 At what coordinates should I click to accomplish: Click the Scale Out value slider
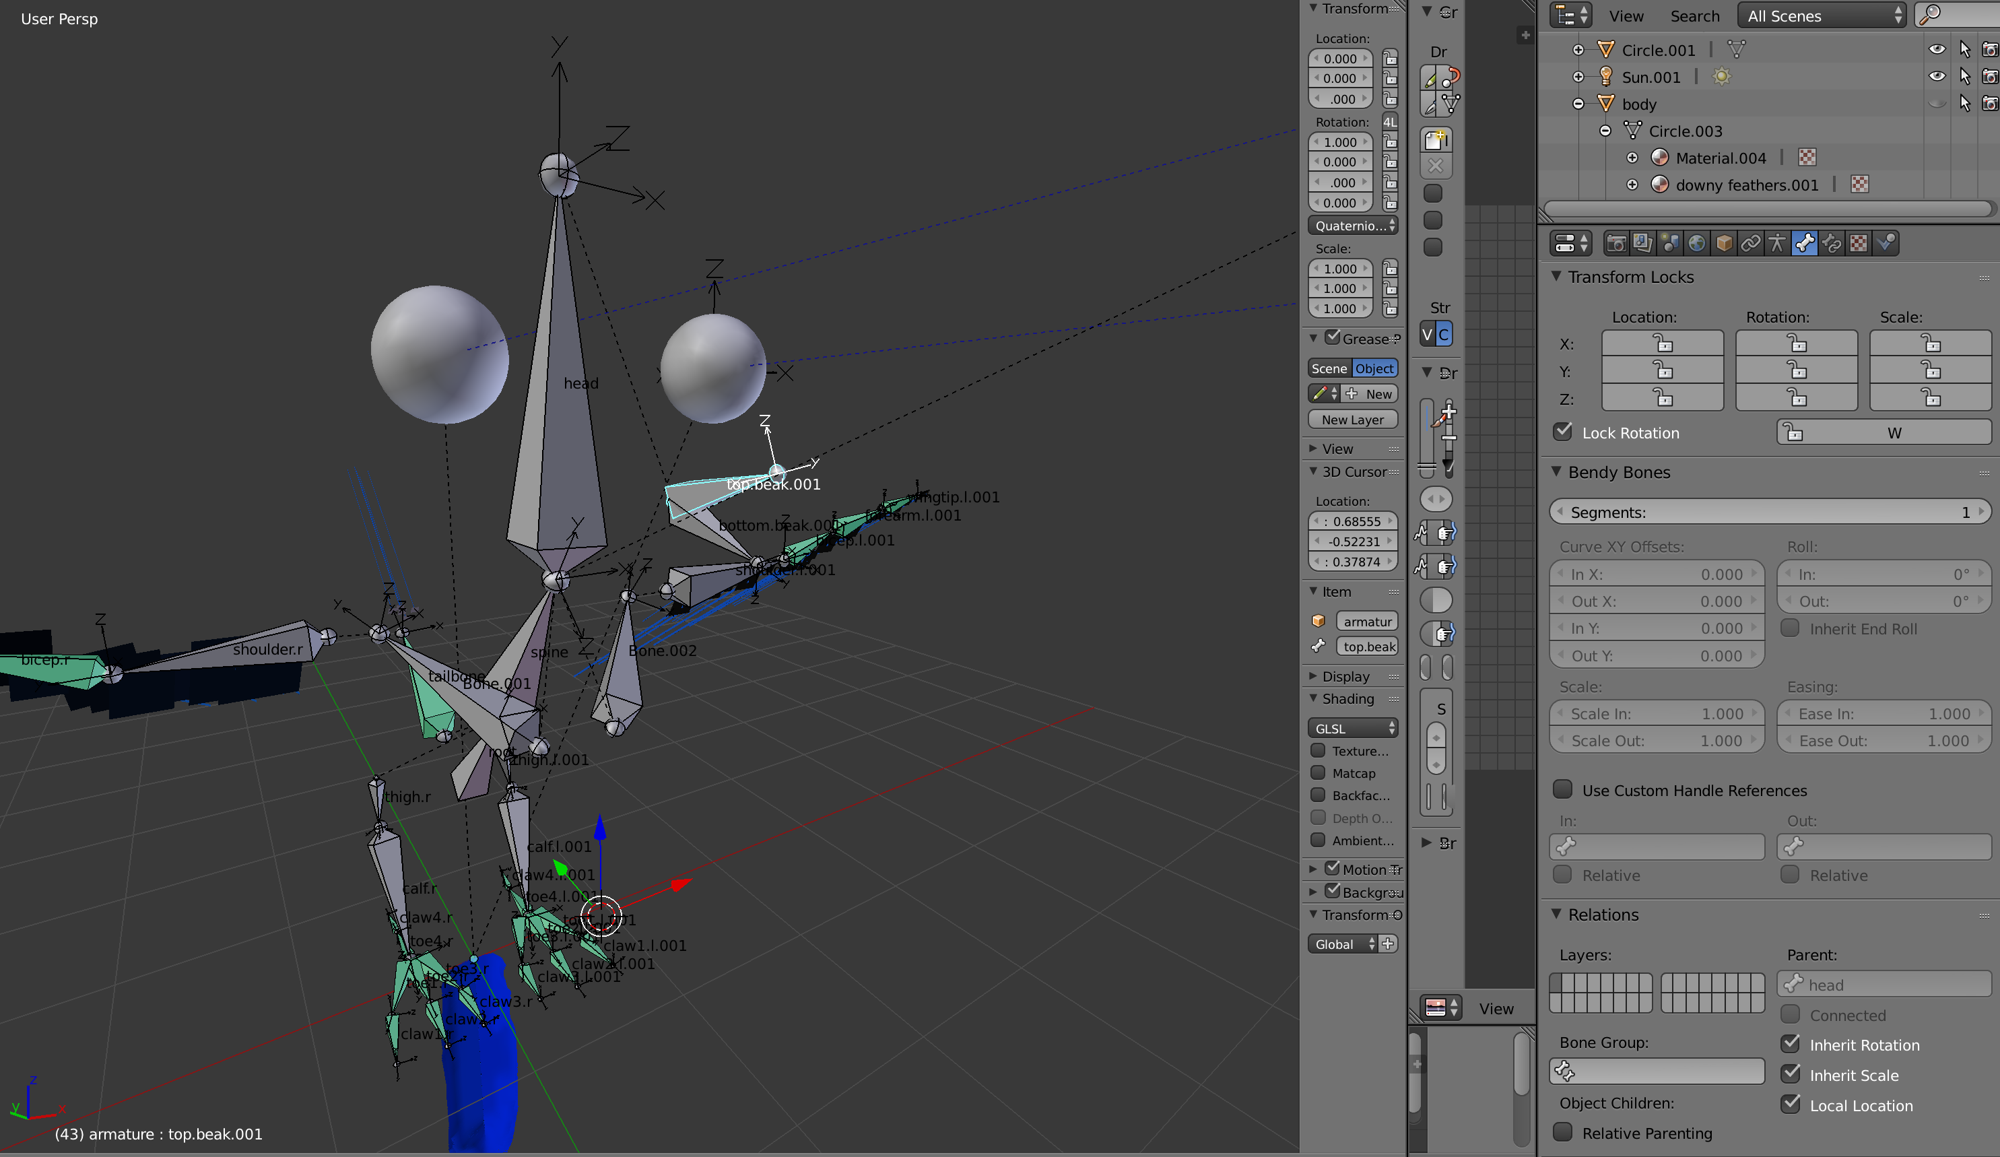1657,740
